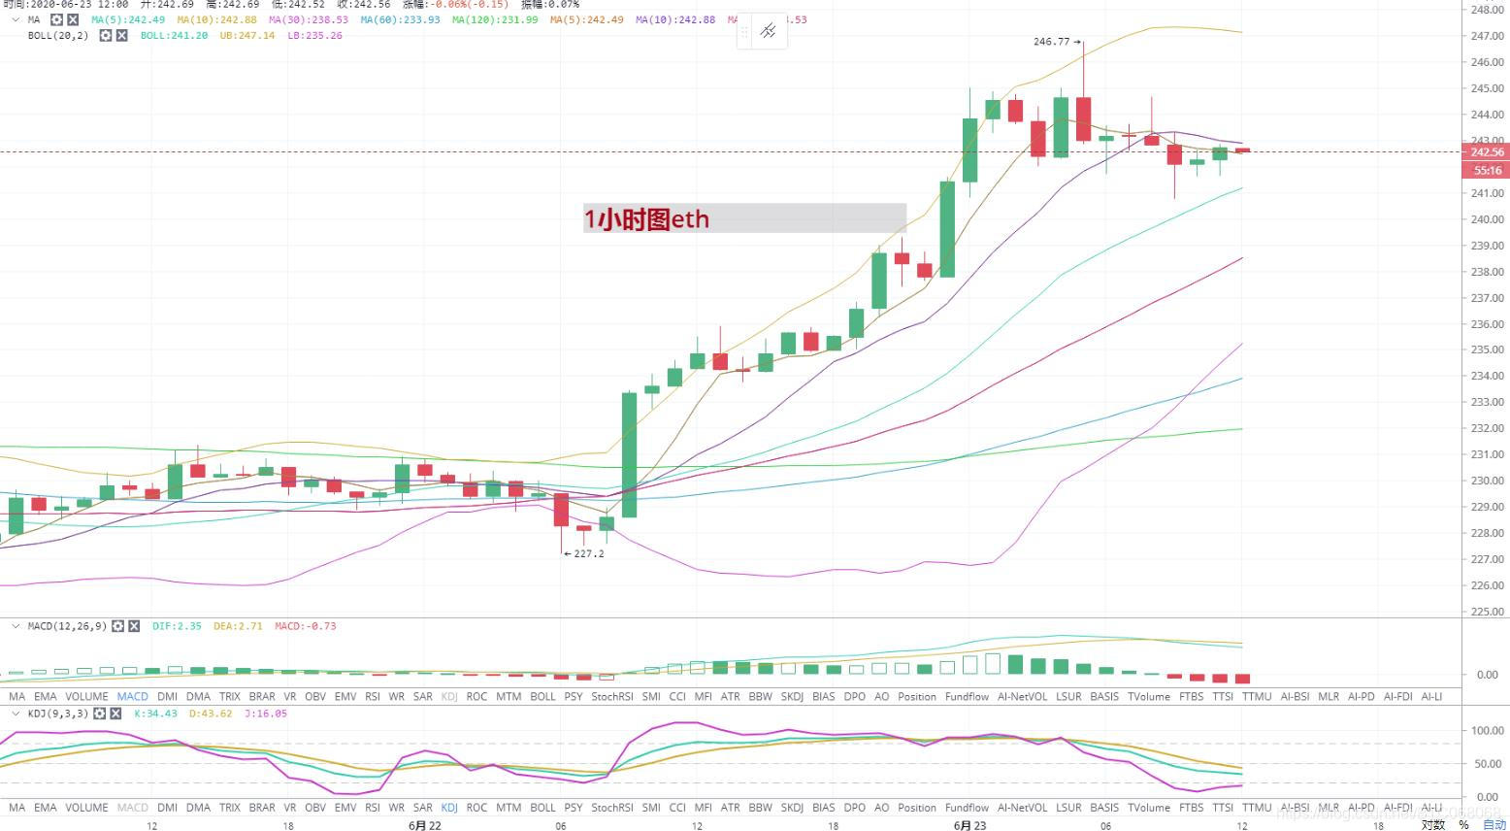Click the 6月 22 date label on time axis
Image resolution: width=1510 pixels, height=831 pixels.
424,825
